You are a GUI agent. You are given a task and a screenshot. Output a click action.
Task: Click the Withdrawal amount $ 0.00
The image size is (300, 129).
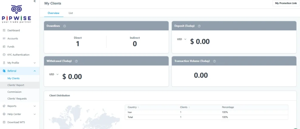72,77
